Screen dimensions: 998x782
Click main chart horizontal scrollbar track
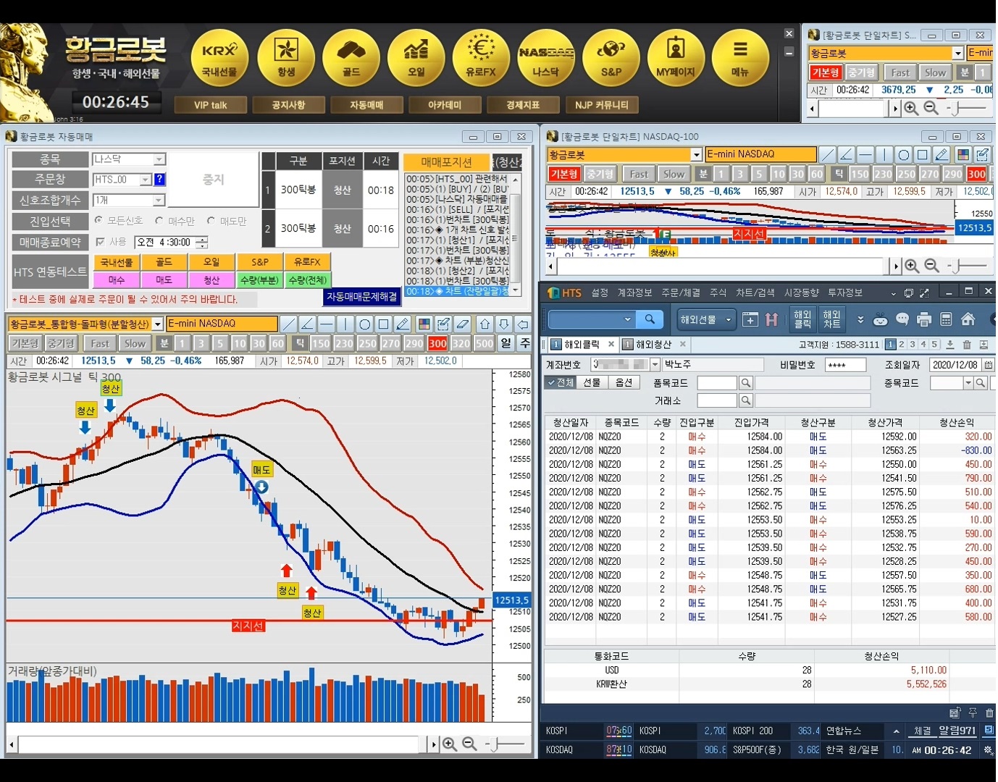point(218,744)
